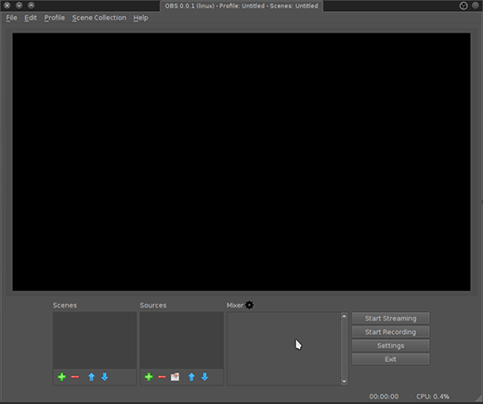Move the scene up with the blue arrow
This screenshot has height=404, width=483.
click(x=91, y=377)
